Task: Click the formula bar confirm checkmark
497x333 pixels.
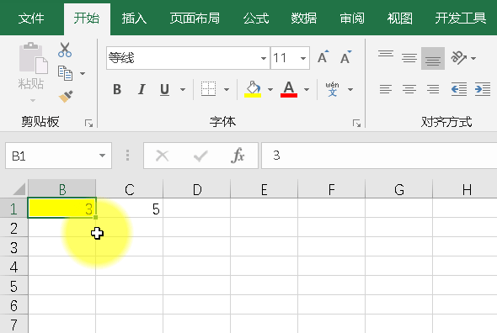Action: [x=200, y=156]
